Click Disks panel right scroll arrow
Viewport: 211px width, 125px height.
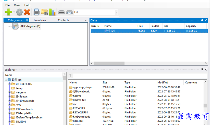point(206,63)
